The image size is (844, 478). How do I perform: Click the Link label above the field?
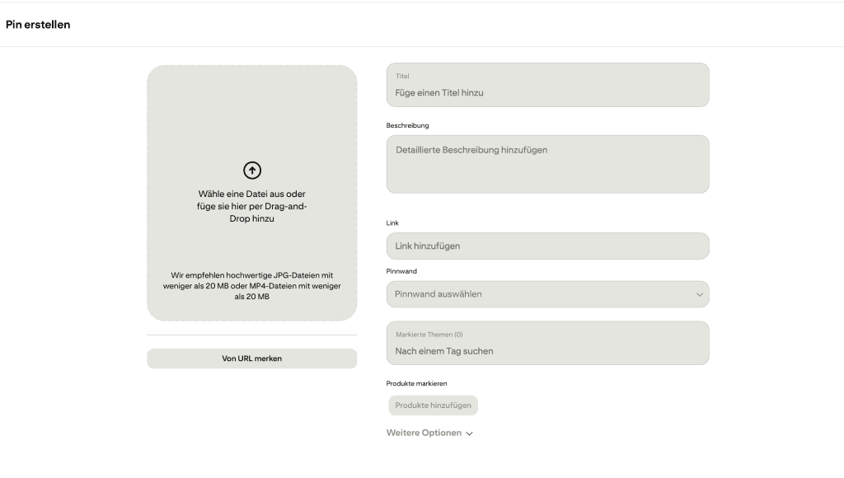click(392, 223)
